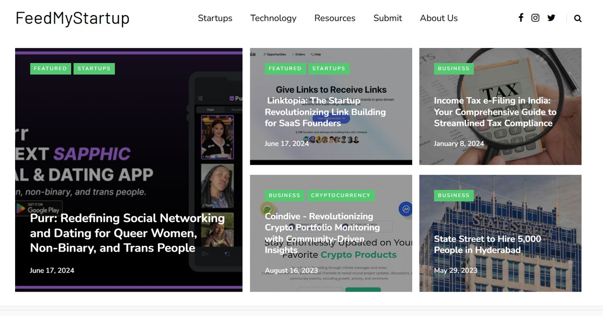Select the About Us menu item
Viewport: 603px width, 316px height.
coord(439,18)
